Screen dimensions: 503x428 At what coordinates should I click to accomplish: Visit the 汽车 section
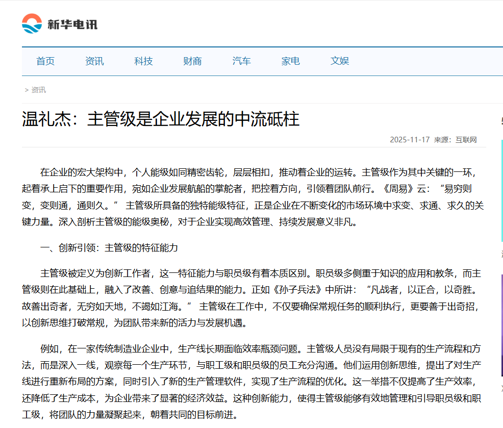click(241, 61)
